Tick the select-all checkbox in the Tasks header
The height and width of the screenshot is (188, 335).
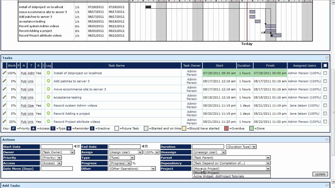click(325, 65)
